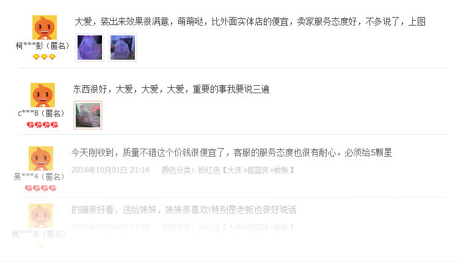Open the pink-bordered photo in c***8's review
458x262 pixels.
click(x=88, y=115)
